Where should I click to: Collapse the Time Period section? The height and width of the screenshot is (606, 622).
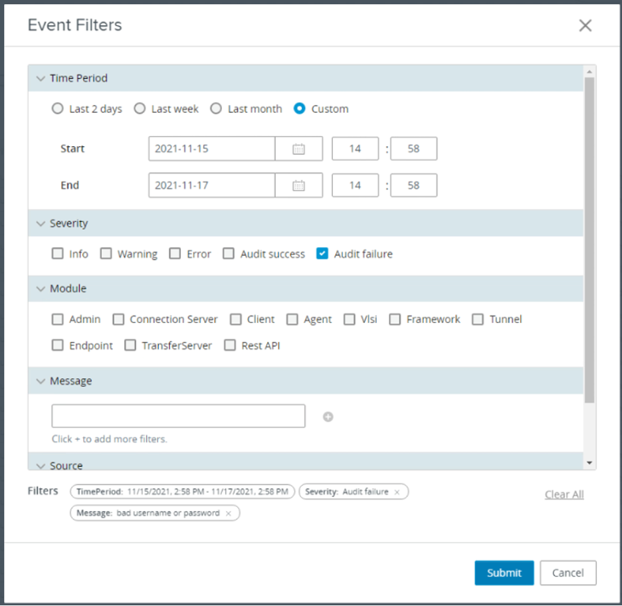point(41,78)
